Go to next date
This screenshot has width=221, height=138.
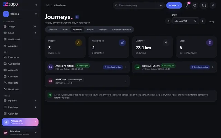tap(203, 21)
